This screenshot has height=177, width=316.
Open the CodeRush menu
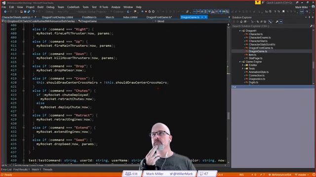pyautogui.click(x=73, y=7)
